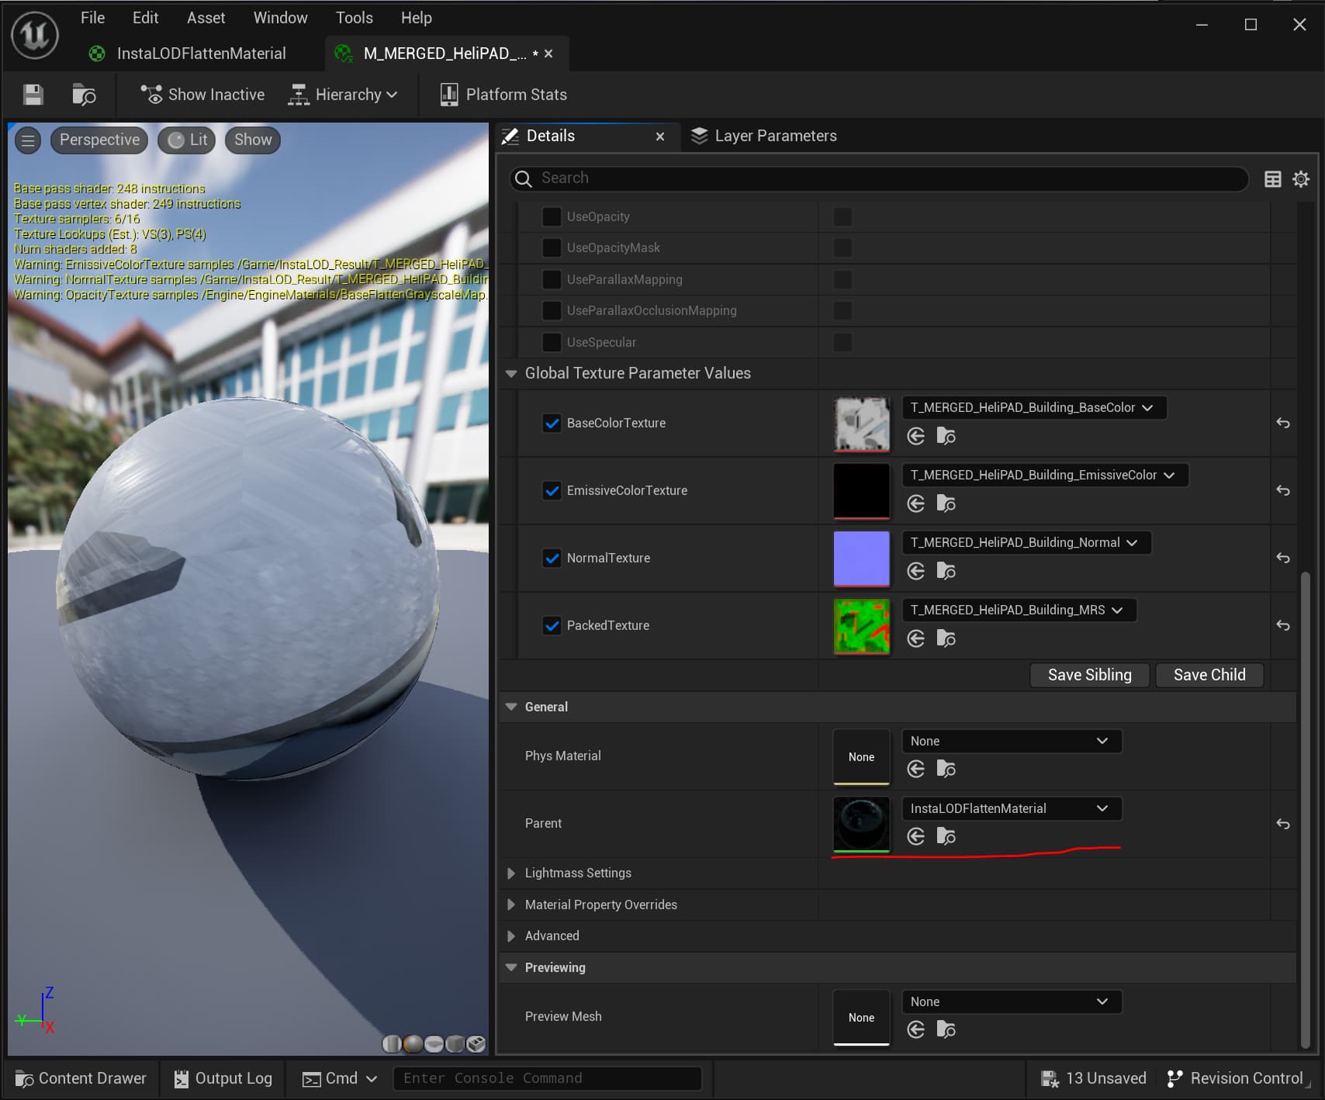The height and width of the screenshot is (1100, 1325).
Task: Open Platform Stats panel
Action: click(503, 95)
